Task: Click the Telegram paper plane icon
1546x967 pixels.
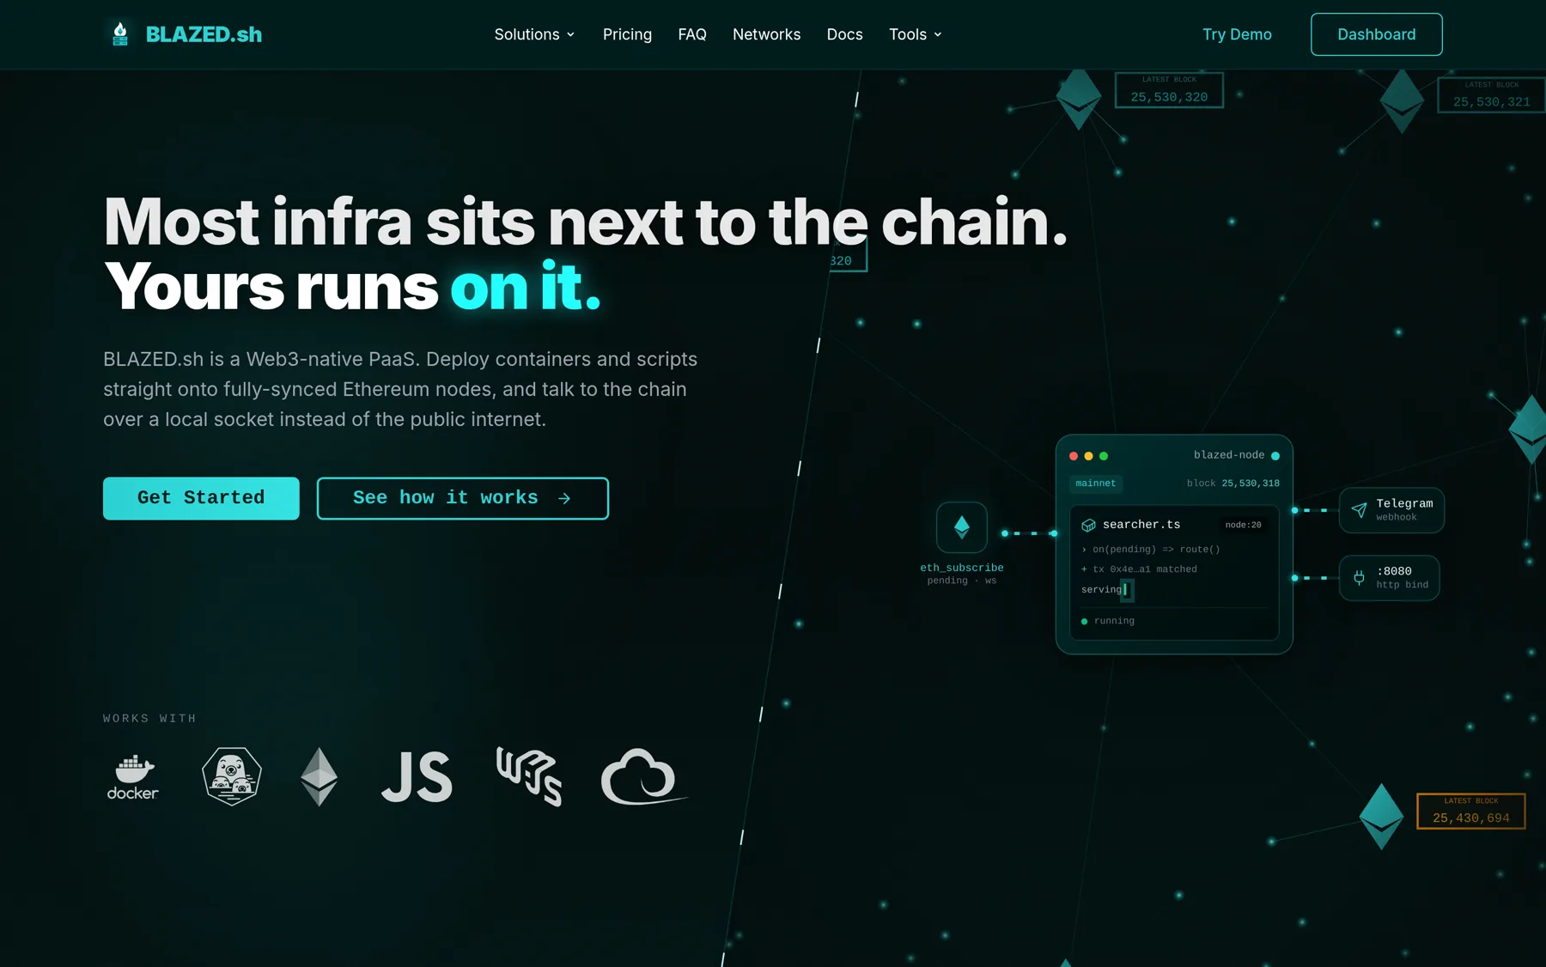Action: [1359, 510]
